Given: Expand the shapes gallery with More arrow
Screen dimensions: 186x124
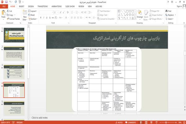Looking at the screenshot, I should coord(135,18).
